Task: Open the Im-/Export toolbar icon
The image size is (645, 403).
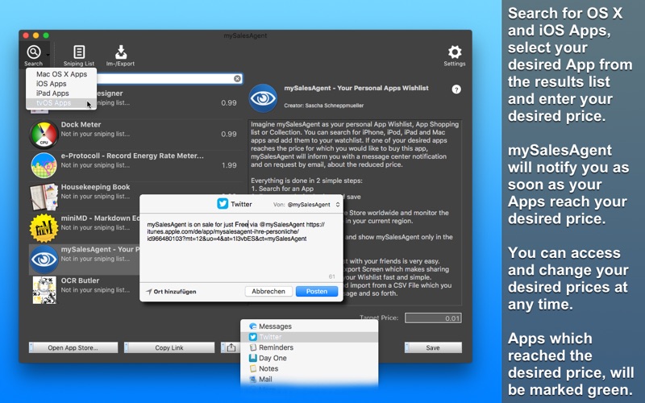Action: pyautogui.click(x=120, y=52)
